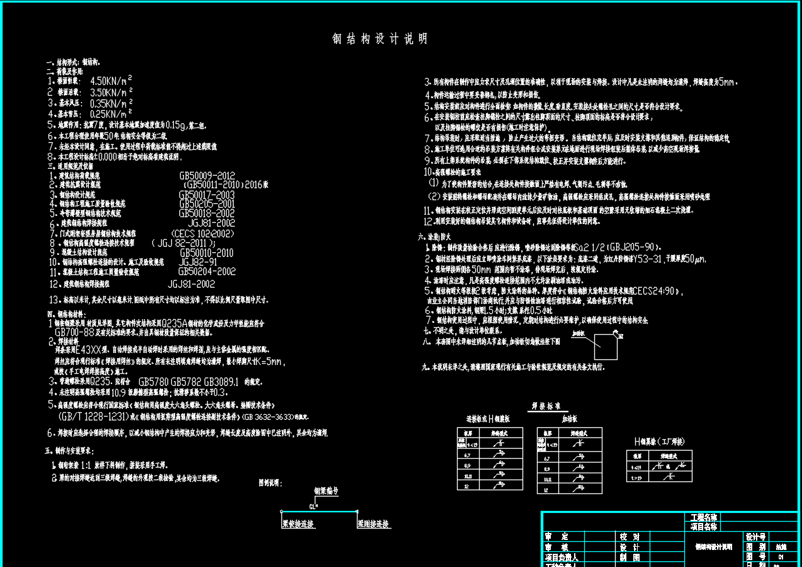The image size is (802, 567).
Task: Select the 设计号 field in title block
Action: coord(755,537)
